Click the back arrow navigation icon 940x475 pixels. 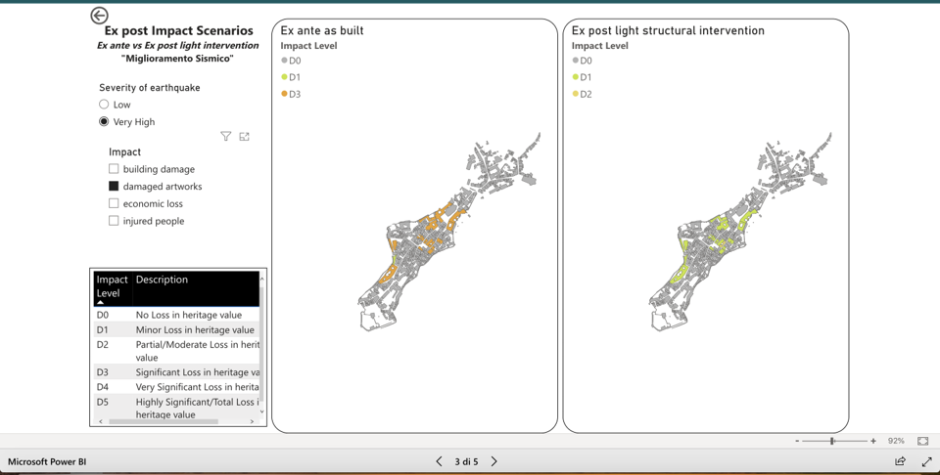(x=99, y=16)
